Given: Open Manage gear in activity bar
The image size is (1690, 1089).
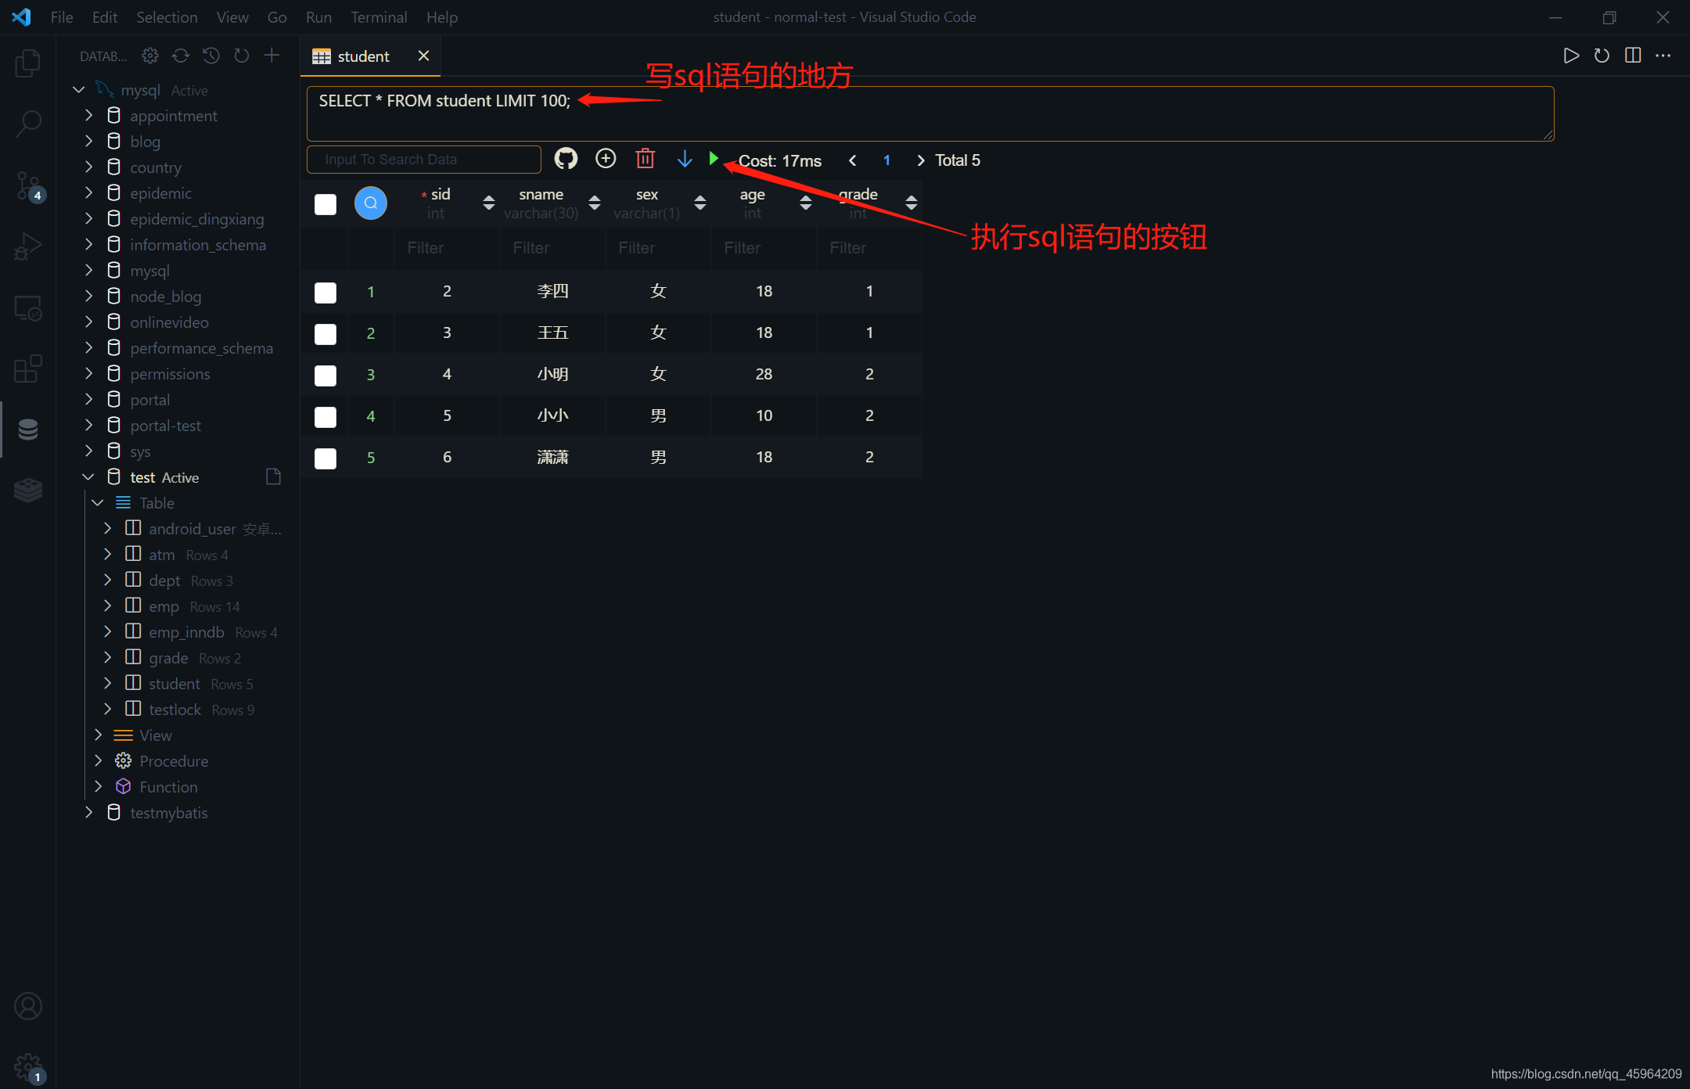Looking at the screenshot, I should click(28, 1066).
